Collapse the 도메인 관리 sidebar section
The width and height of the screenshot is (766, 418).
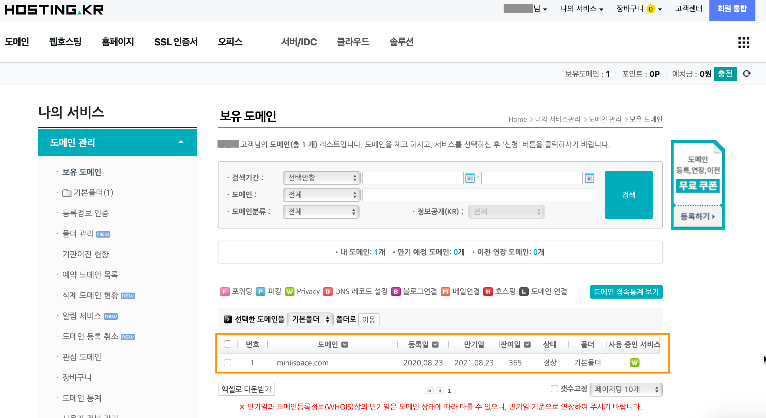[181, 142]
